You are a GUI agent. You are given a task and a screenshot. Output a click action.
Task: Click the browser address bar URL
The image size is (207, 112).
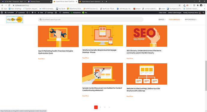click(22, 5)
